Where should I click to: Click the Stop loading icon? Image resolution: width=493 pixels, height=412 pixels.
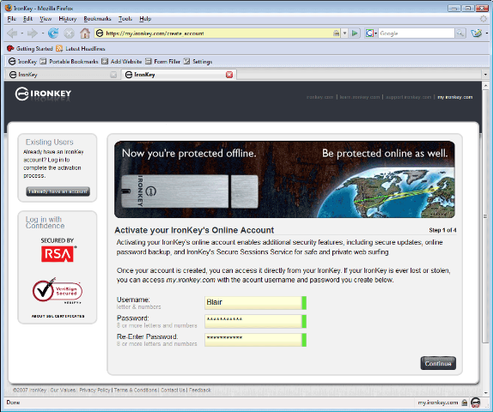[x=70, y=33]
